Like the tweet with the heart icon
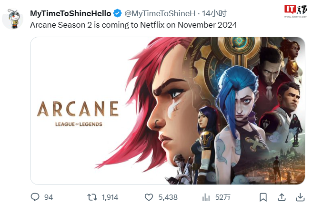312x205 pixels. coord(149,197)
